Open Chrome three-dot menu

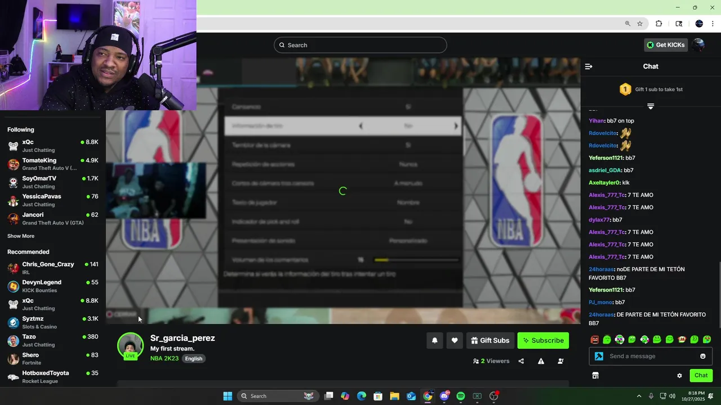[713, 24]
